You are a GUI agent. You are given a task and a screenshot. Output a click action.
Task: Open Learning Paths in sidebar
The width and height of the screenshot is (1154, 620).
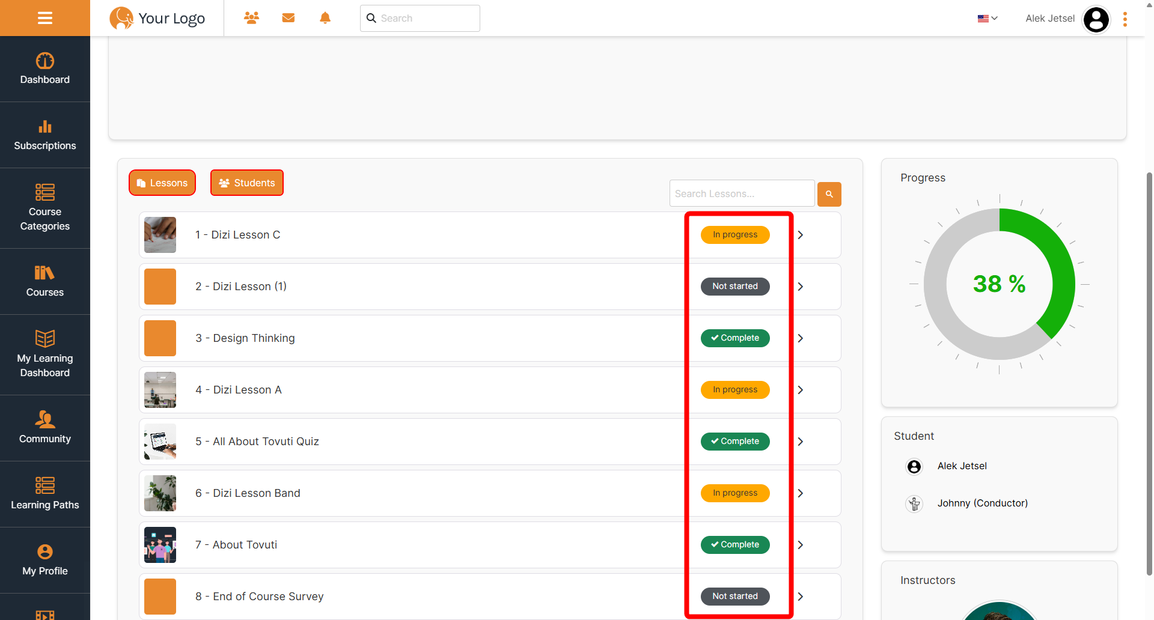45,494
